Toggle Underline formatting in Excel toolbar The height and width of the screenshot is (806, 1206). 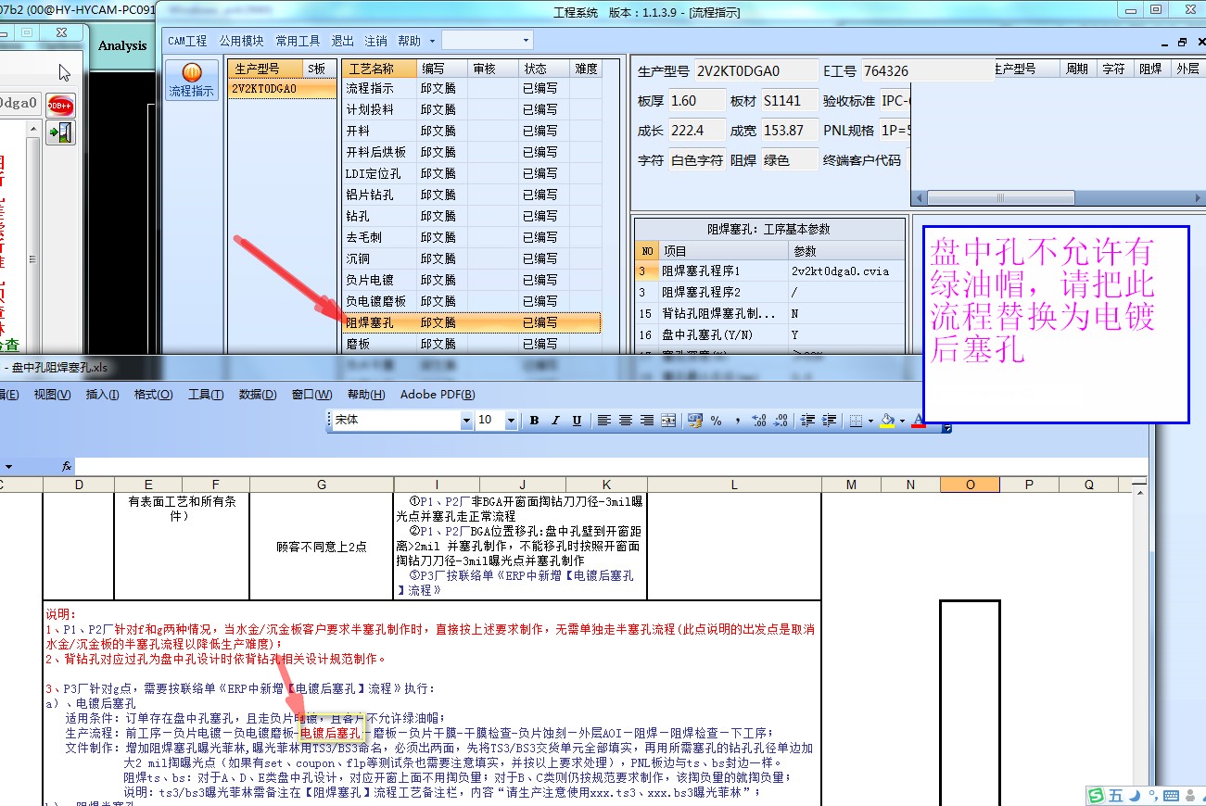(x=577, y=420)
